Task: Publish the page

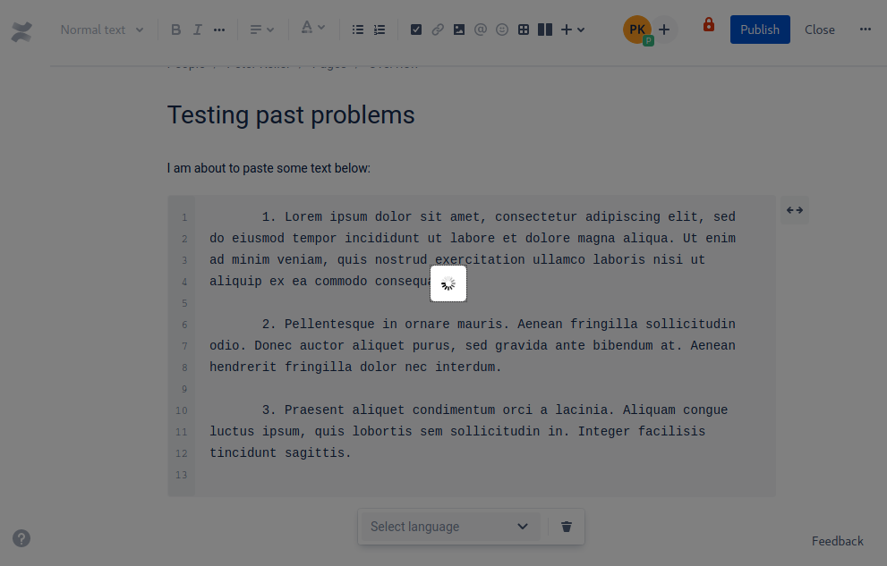Action: pos(759,29)
